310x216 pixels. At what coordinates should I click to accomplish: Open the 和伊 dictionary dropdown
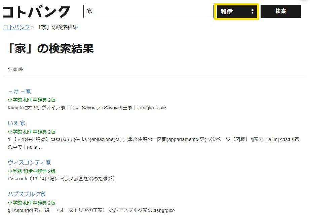236,11
